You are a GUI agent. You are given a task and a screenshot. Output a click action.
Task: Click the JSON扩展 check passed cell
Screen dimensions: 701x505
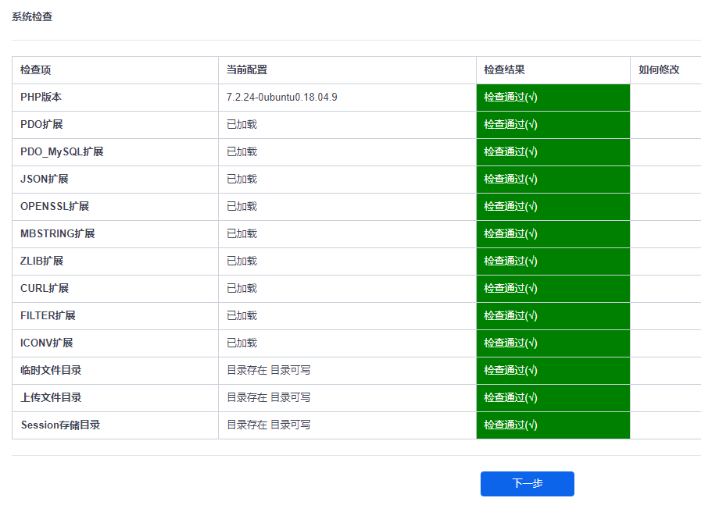coord(553,180)
